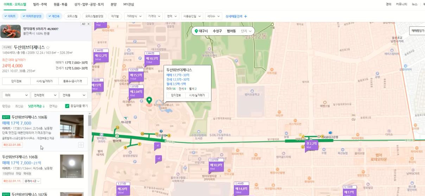Screen dimensions: 425x196
Task: Uncheck the 아파트 filter chip
Action: tap(10, 16)
